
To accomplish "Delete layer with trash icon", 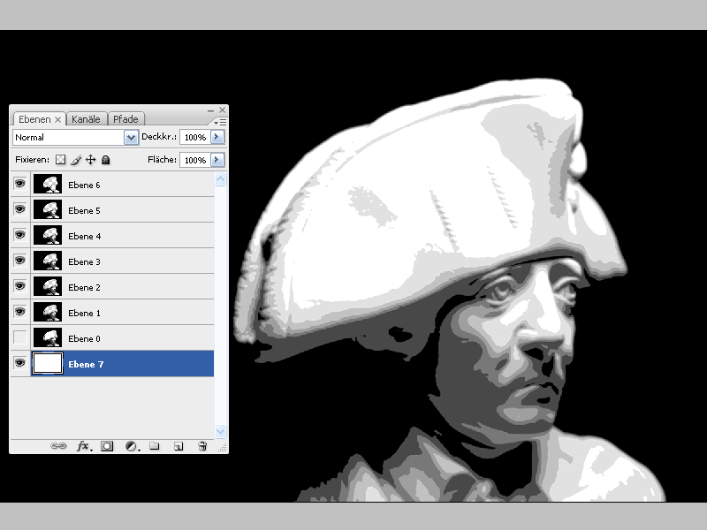I will click(202, 446).
